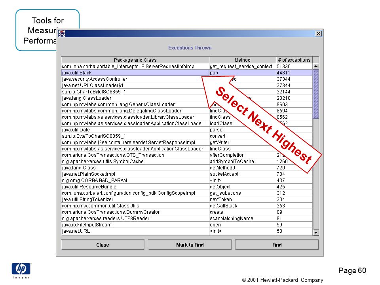
Task: Click the Close button
Action: coord(103,245)
